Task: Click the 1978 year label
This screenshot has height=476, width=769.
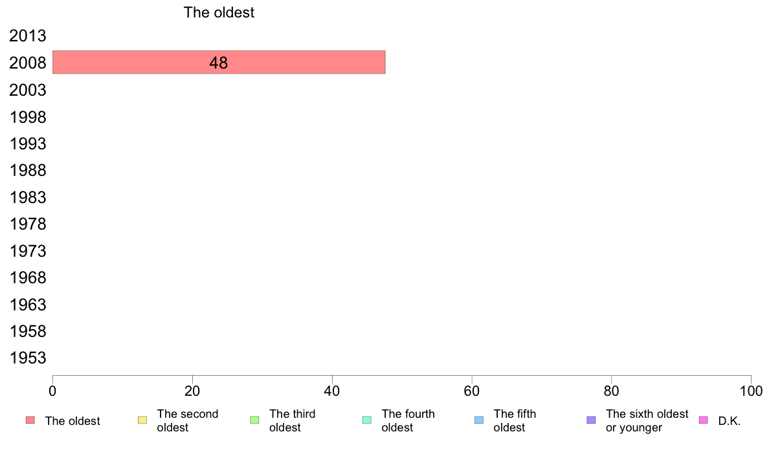Action: click(27, 224)
